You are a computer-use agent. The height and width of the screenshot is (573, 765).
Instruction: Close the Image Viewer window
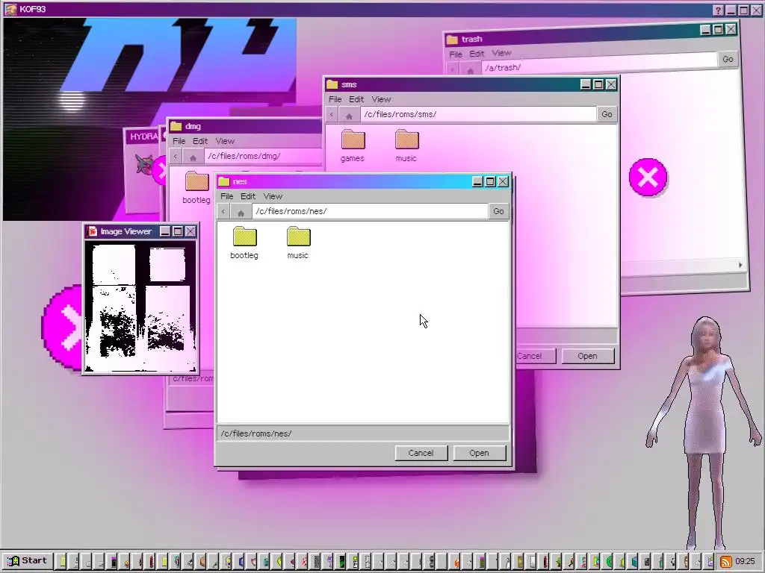[x=191, y=231]
